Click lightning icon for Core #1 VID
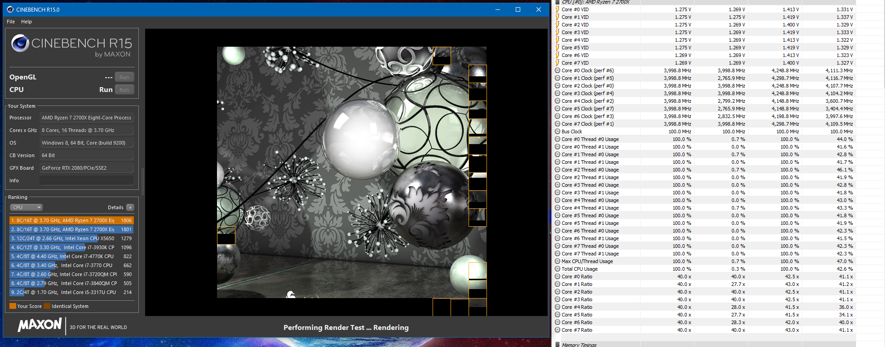 [x=558, y=17]
